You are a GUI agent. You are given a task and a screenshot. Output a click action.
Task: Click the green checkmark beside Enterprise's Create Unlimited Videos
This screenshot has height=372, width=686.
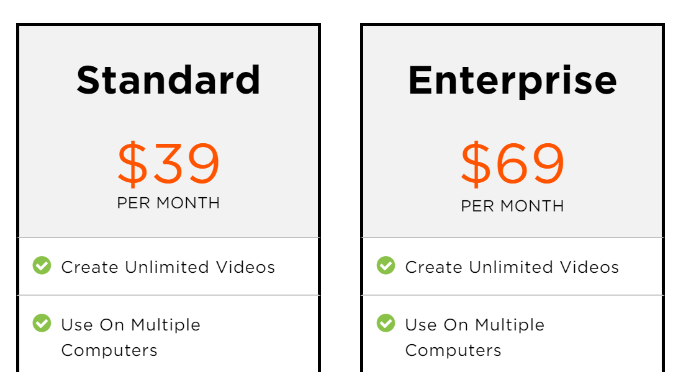[x=386, y=266]
